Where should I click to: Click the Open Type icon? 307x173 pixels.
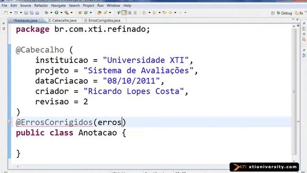click(x=99, y=13)
